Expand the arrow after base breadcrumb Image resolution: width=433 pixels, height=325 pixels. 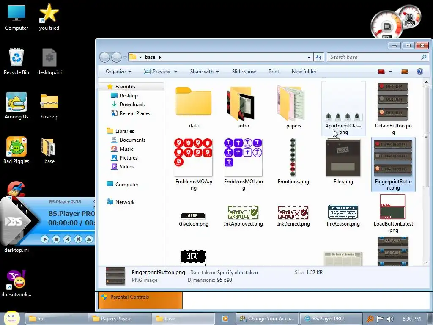(x=160, y=57)
